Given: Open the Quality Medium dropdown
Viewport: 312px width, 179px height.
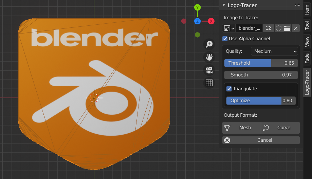Looking at the screenshot, I should (274, 51).
